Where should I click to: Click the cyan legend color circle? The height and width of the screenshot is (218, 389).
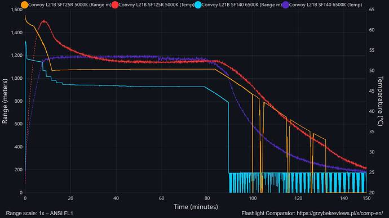click(198, 4)
